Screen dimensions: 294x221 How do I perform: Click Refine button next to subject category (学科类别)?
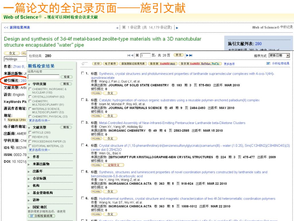point(66,84)
